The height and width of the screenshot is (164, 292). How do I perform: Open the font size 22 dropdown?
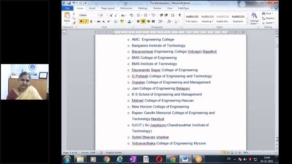point(107,15)
